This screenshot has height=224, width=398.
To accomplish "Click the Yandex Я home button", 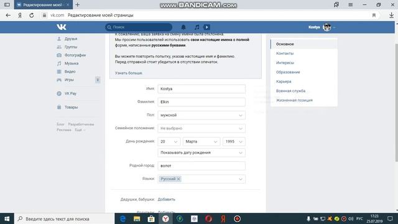I will point(20,15).
